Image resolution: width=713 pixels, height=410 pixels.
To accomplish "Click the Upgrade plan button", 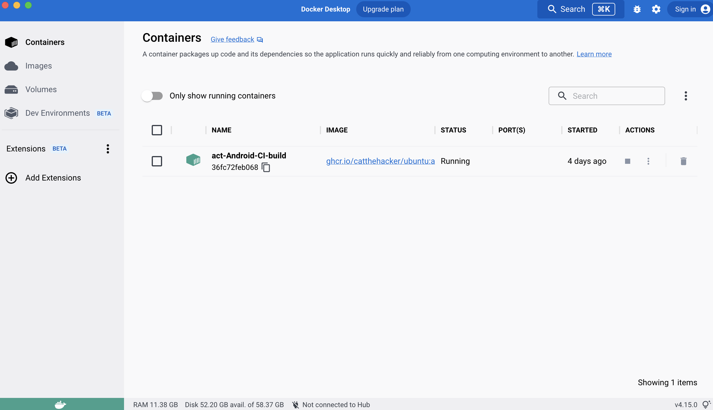I will [383, 9].
